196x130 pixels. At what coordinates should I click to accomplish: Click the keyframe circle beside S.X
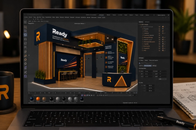click(142, 85)
